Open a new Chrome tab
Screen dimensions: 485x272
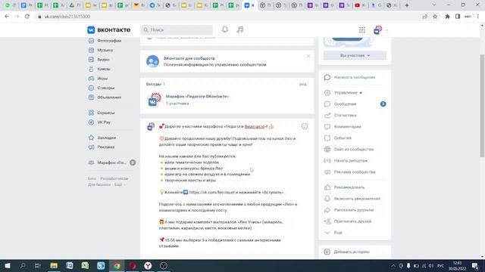click(x=407, y=5)
